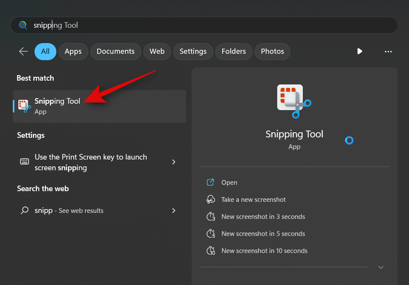Choose Take a new screenshot
Screen dimensions: 409x285
pos(253,200)
